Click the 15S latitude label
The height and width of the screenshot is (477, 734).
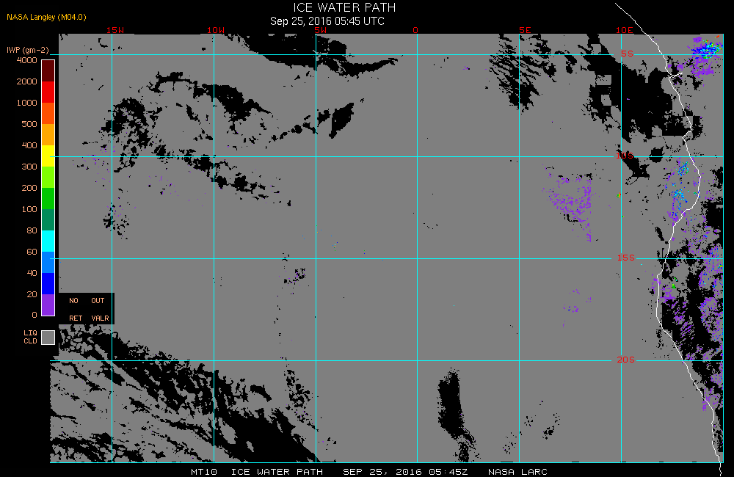(x=626, y=258)
